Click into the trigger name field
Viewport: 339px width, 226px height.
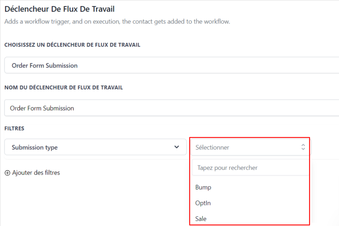tap(172, 108)
